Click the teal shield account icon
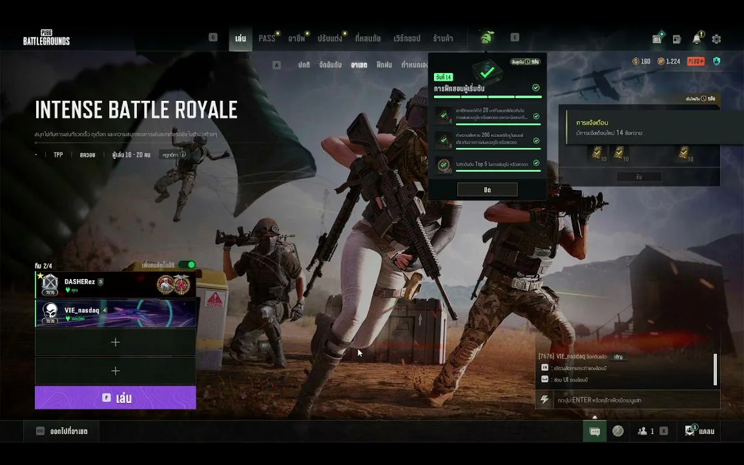This screenshot has height=465, width=744. [x=716, y=61]
